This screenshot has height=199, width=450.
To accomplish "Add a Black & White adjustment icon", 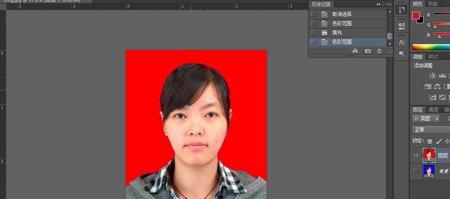I will coord(447,86).
